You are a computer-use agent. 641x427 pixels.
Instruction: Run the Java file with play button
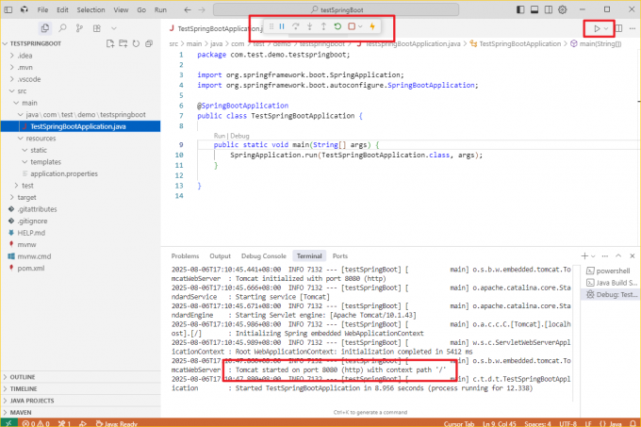596,28
